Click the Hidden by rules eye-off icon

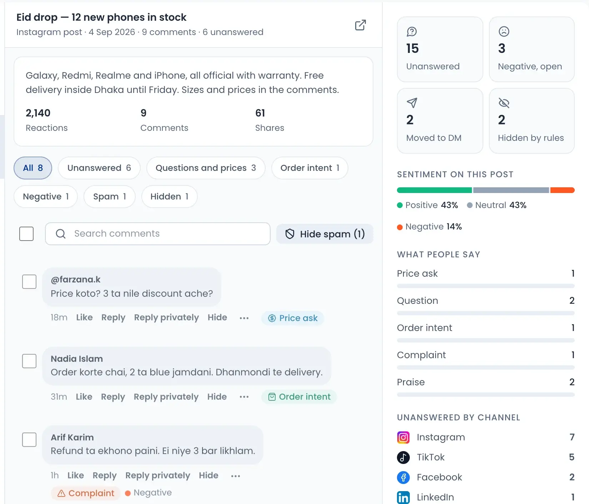(504, 103)
